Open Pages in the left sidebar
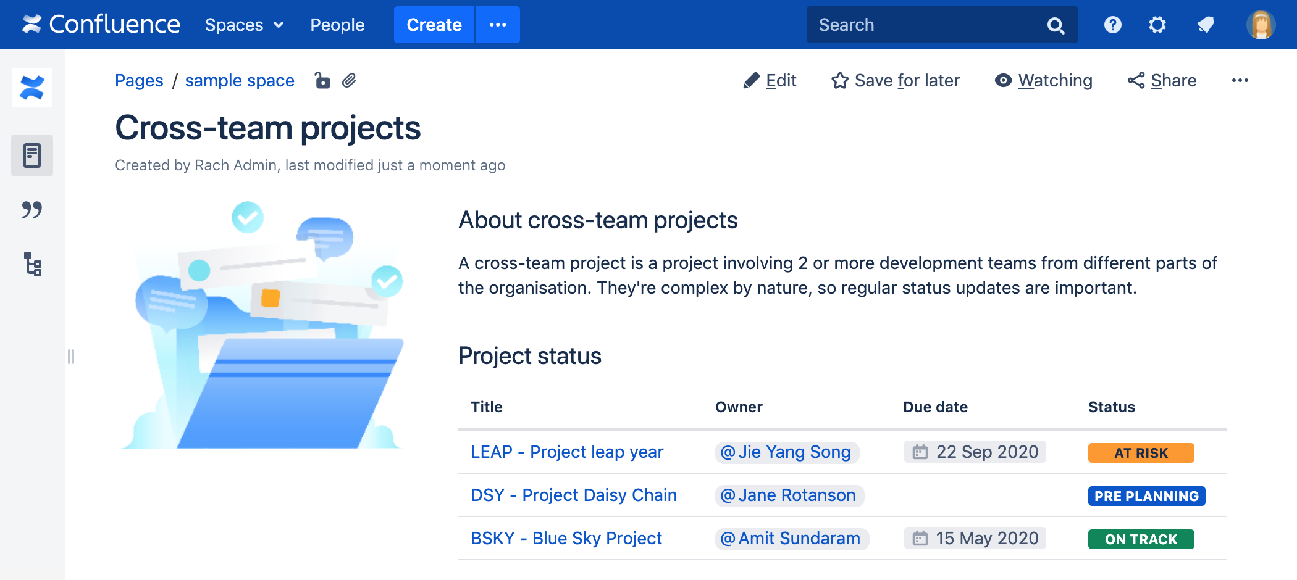Viewport: 1297px width, 580px height. click(x=32, y=155)
